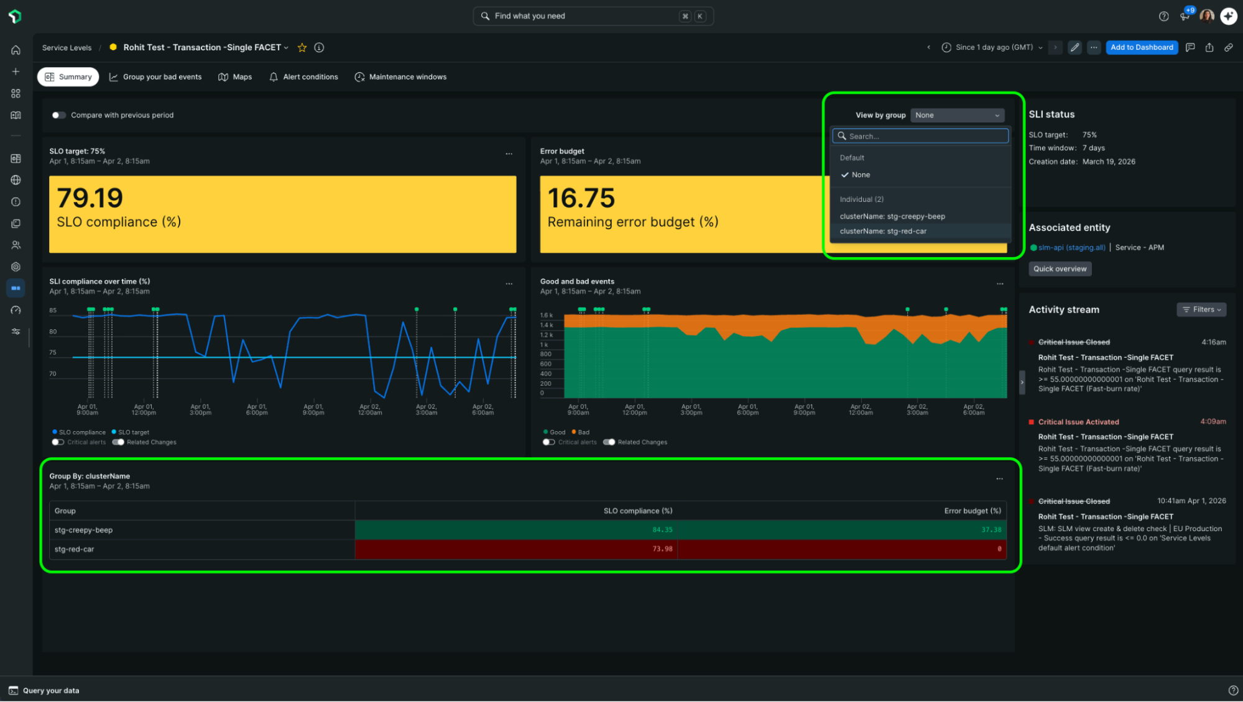This screenshot has width=1243, height=702.
Task: Click the Quick overview button
Action: point(1060,269)
